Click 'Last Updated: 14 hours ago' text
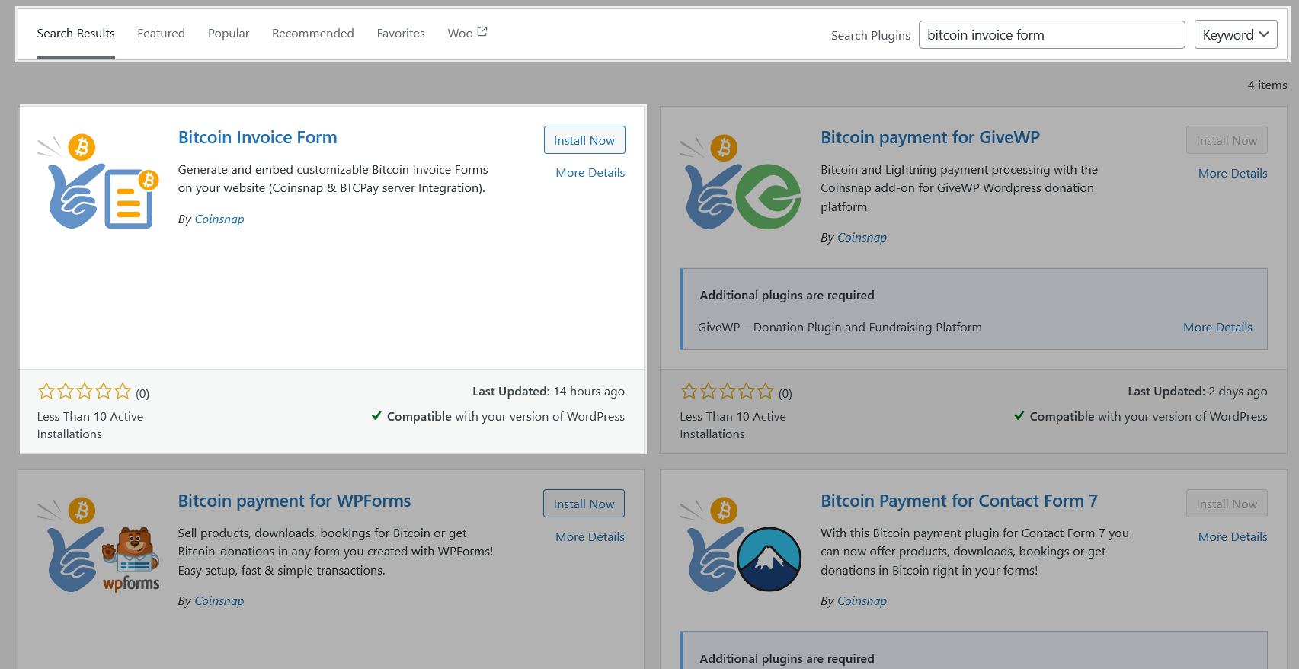1299x669 pixels. (x=549, y=392)
